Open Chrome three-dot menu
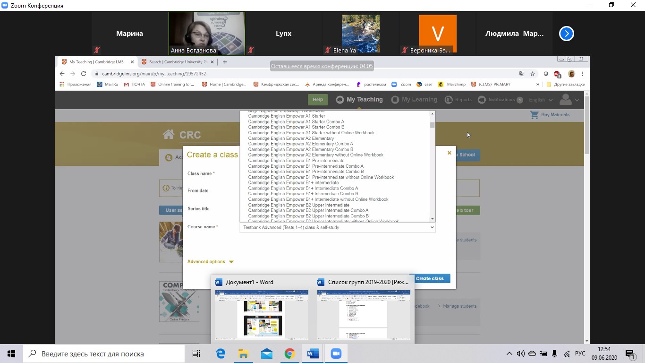 coord(583,74)
